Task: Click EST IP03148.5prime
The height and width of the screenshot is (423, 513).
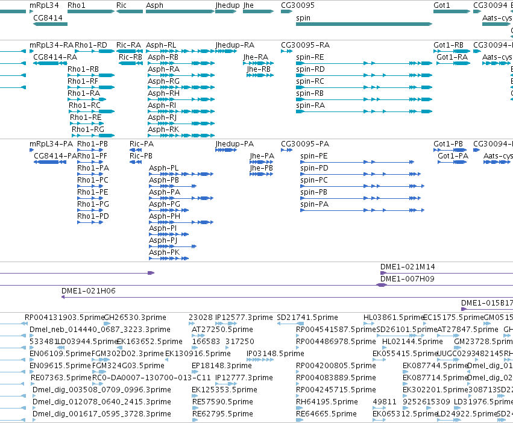Action: pos(275,354)
